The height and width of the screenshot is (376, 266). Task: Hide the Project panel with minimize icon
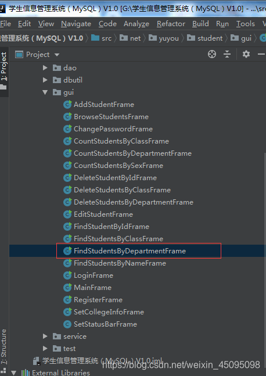pyautogui.click(x=261, y=55)
